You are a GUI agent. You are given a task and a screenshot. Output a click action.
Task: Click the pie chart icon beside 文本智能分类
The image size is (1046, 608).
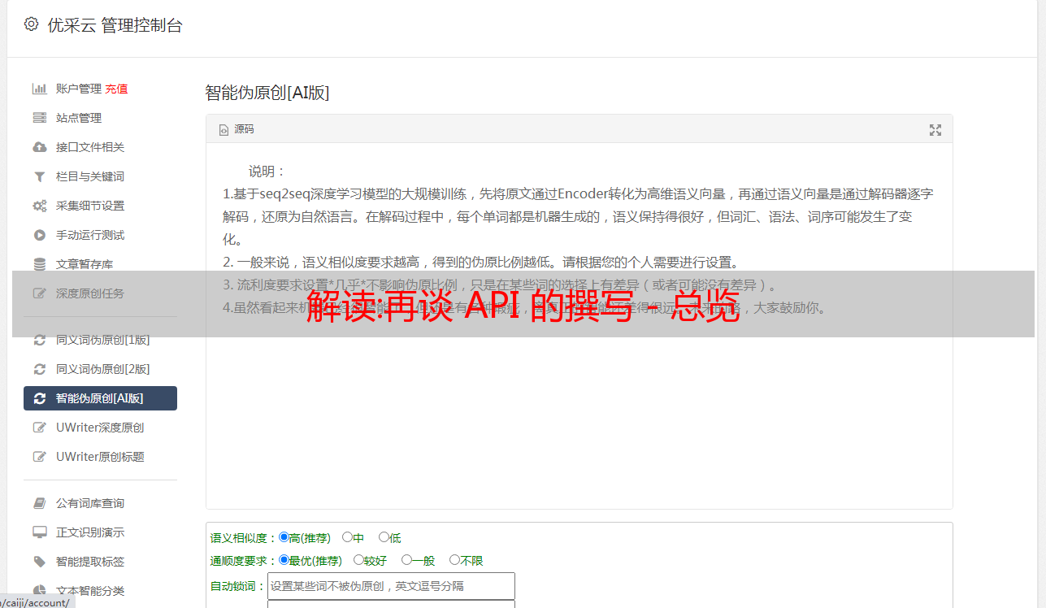tap(39, 591)
